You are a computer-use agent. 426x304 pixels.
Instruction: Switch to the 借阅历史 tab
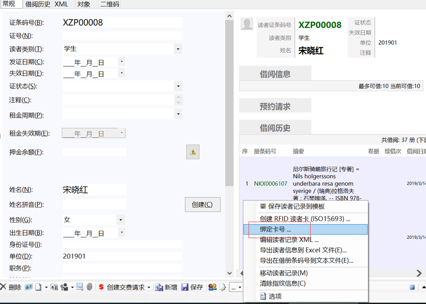[x=38, y=4]
